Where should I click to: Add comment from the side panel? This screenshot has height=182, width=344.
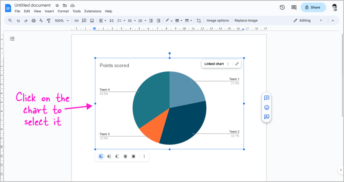(266, 98)
